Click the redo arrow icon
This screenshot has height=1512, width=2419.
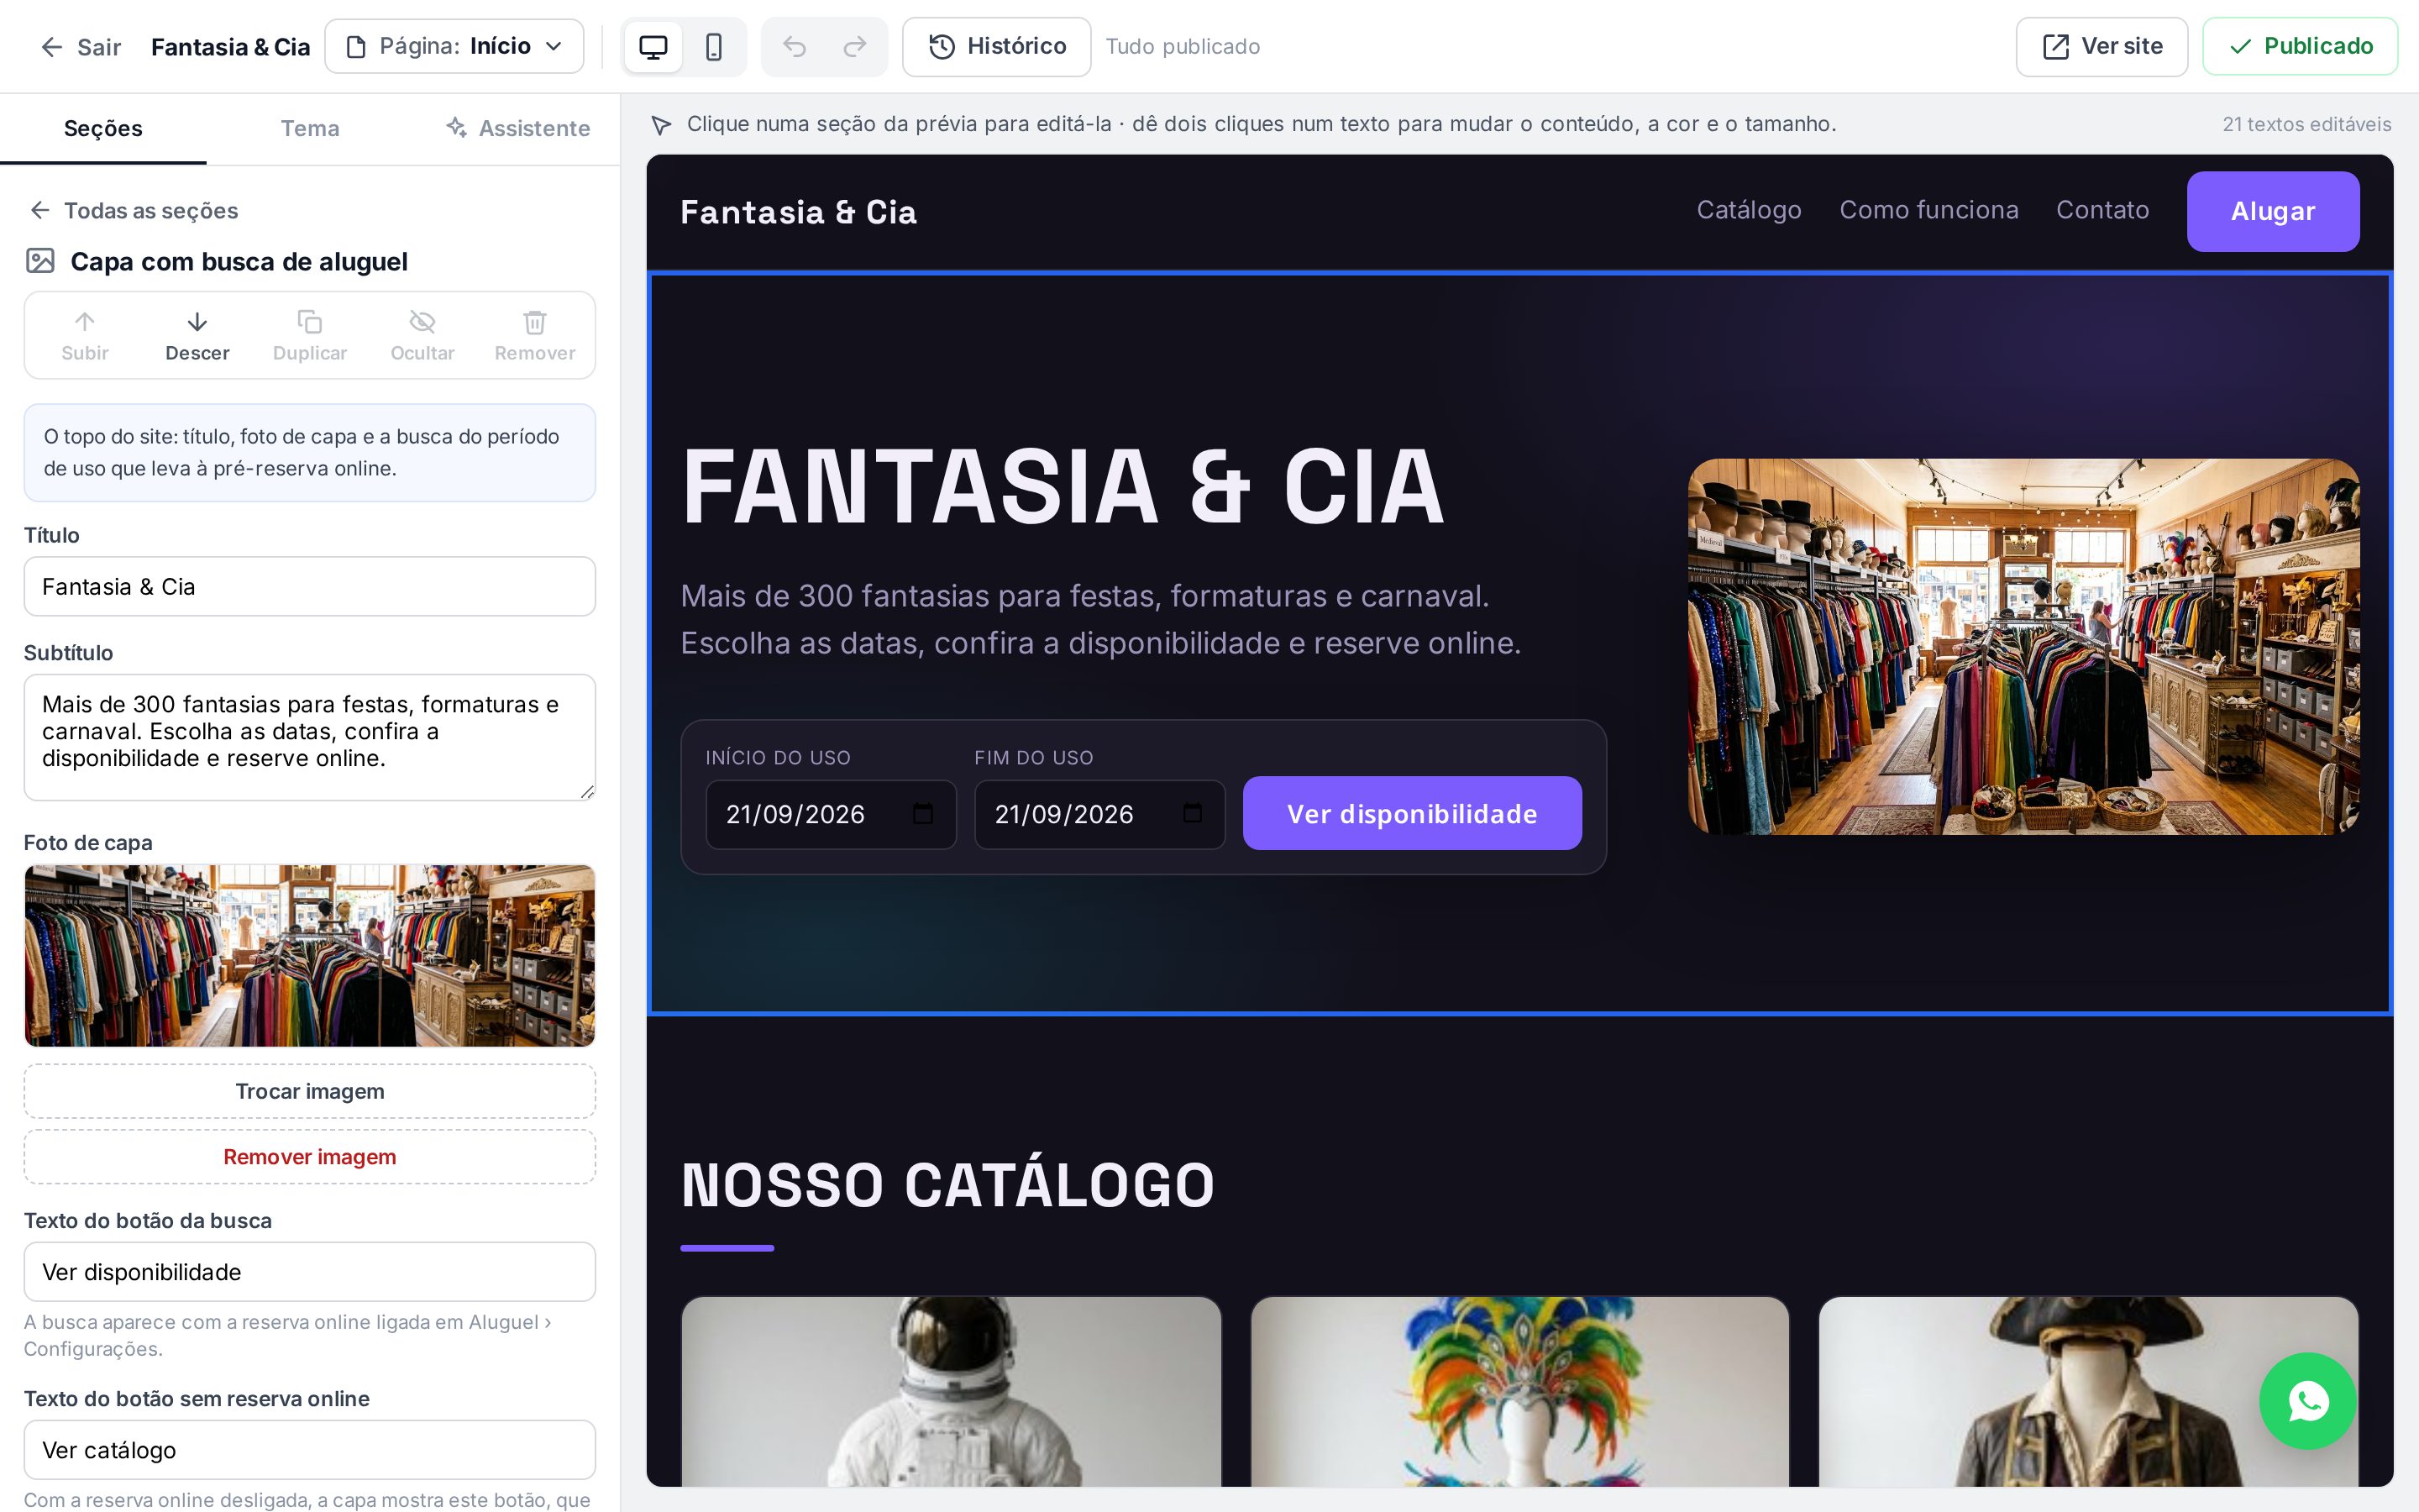(855, 47)
